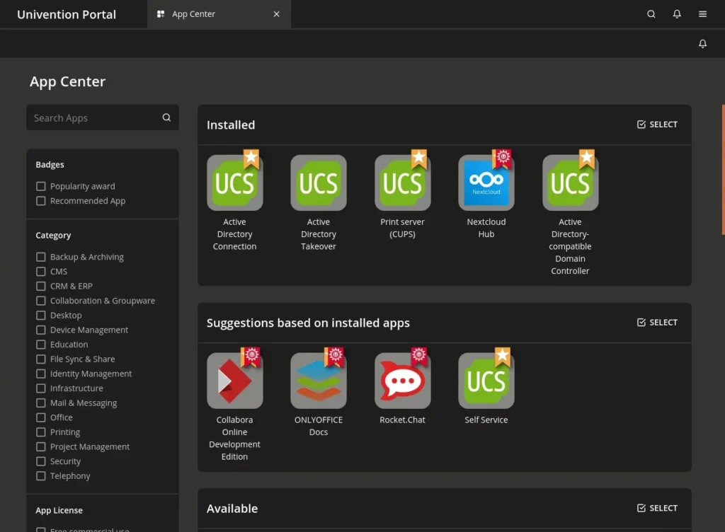Enable the Security category checkbox
Viewport: 725px width, 532px height.
pos(40,461)
